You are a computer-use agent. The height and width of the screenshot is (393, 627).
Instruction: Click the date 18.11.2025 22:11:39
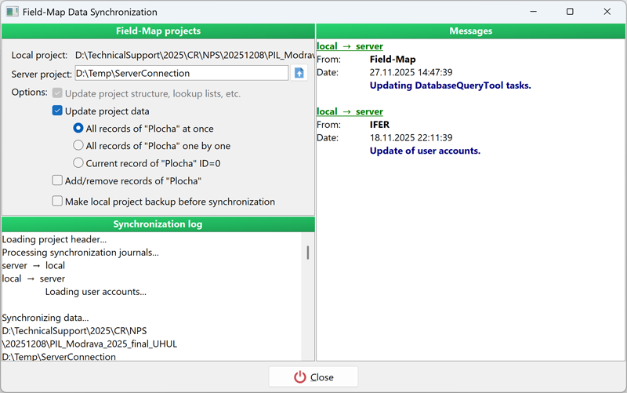pyautogui.click(x=411, y=138)
